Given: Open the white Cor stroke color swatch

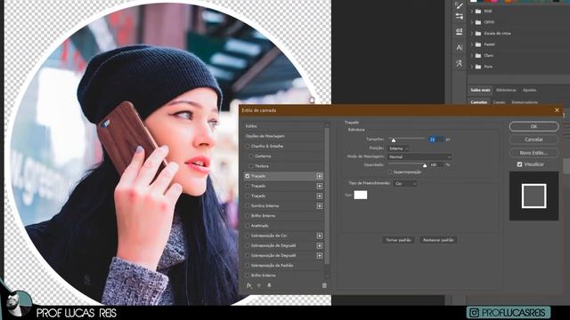Looking at the screenshot, I should [361, 196].
